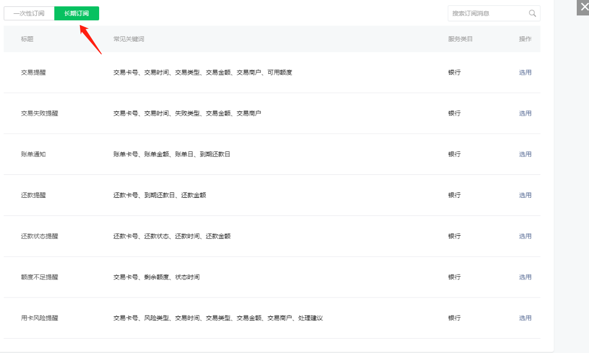589x353 pixels.
Task: Click keywords 交易卡号、交易时间、失败类型、交易金额、交易商户
Action: (187, 114)
